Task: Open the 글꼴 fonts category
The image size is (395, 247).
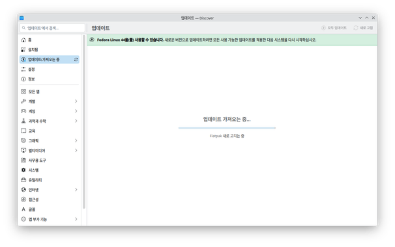Action: point(50,209)
